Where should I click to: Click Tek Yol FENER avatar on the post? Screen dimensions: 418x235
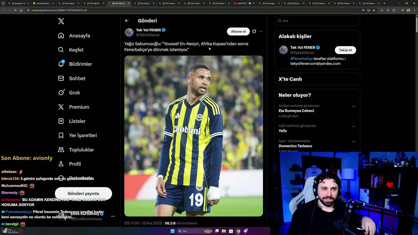[129, 32]
